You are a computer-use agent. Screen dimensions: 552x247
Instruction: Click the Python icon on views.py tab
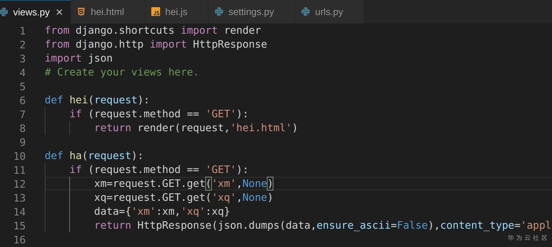coord(4,12)
